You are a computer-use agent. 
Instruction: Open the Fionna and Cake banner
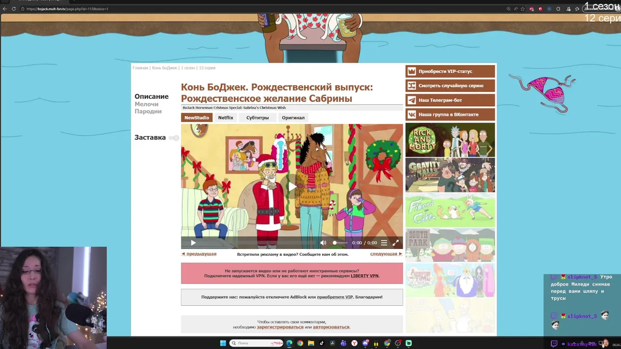[450, 210]
